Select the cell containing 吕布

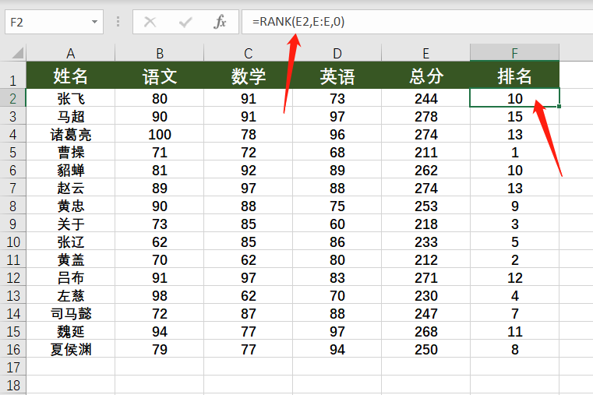(x=70, y=278)
